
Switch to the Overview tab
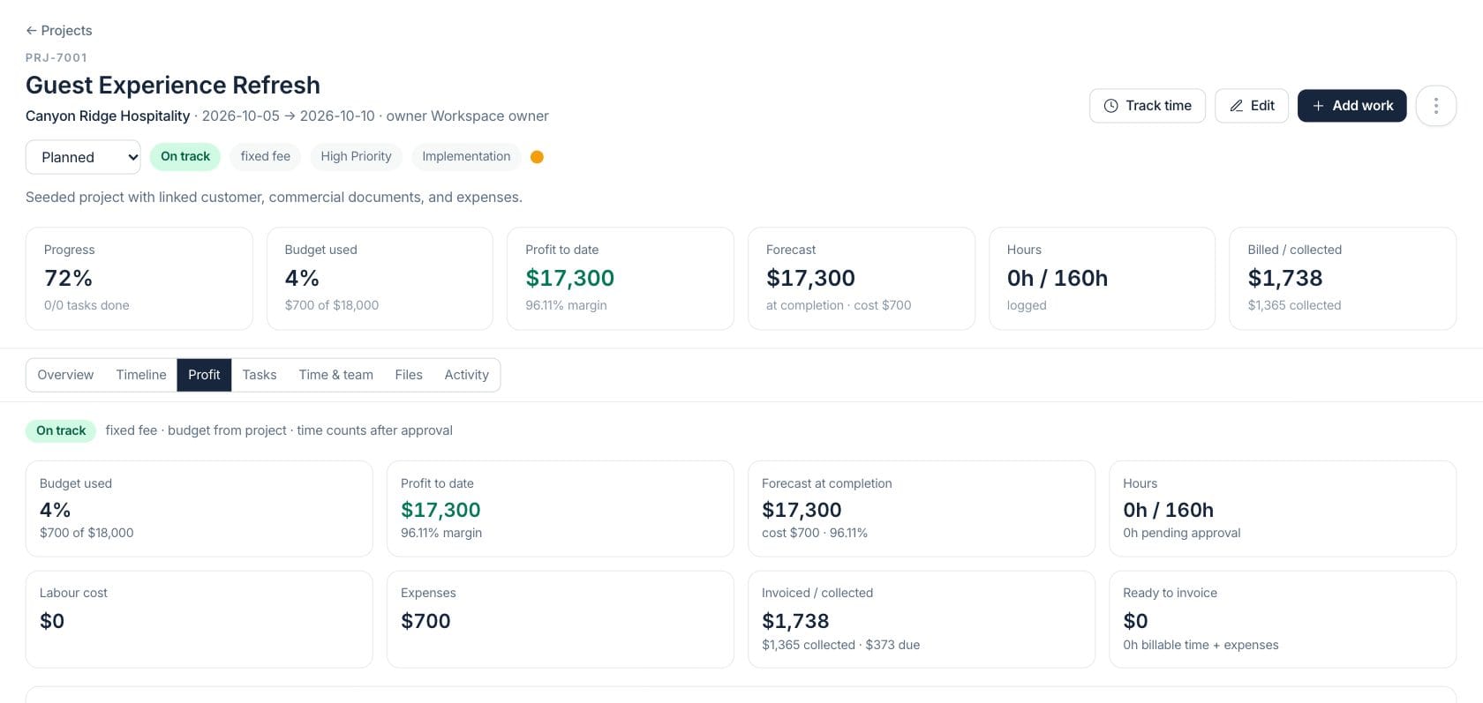pyautogui.click(x=65, y=375)
